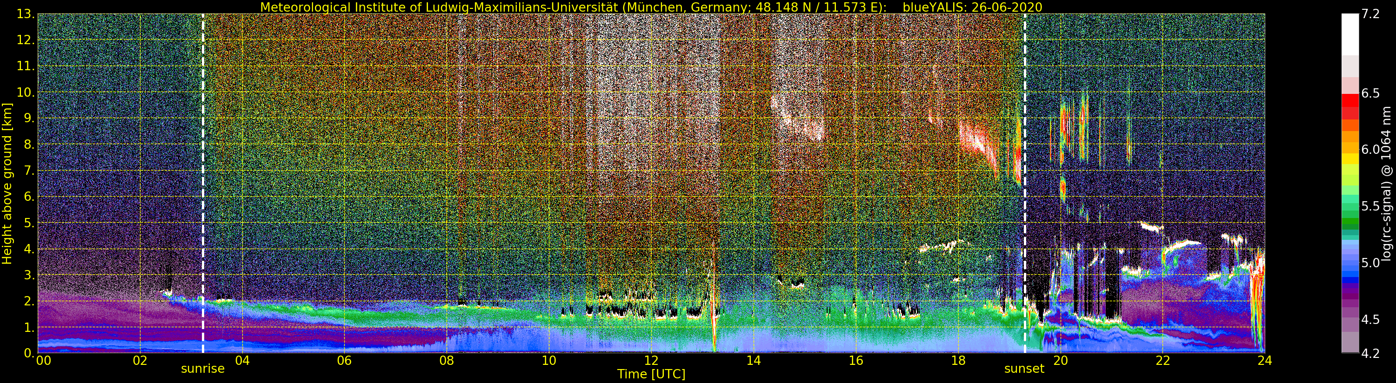
Task: Click the '24' time tick label
Action: point(1265,360)
